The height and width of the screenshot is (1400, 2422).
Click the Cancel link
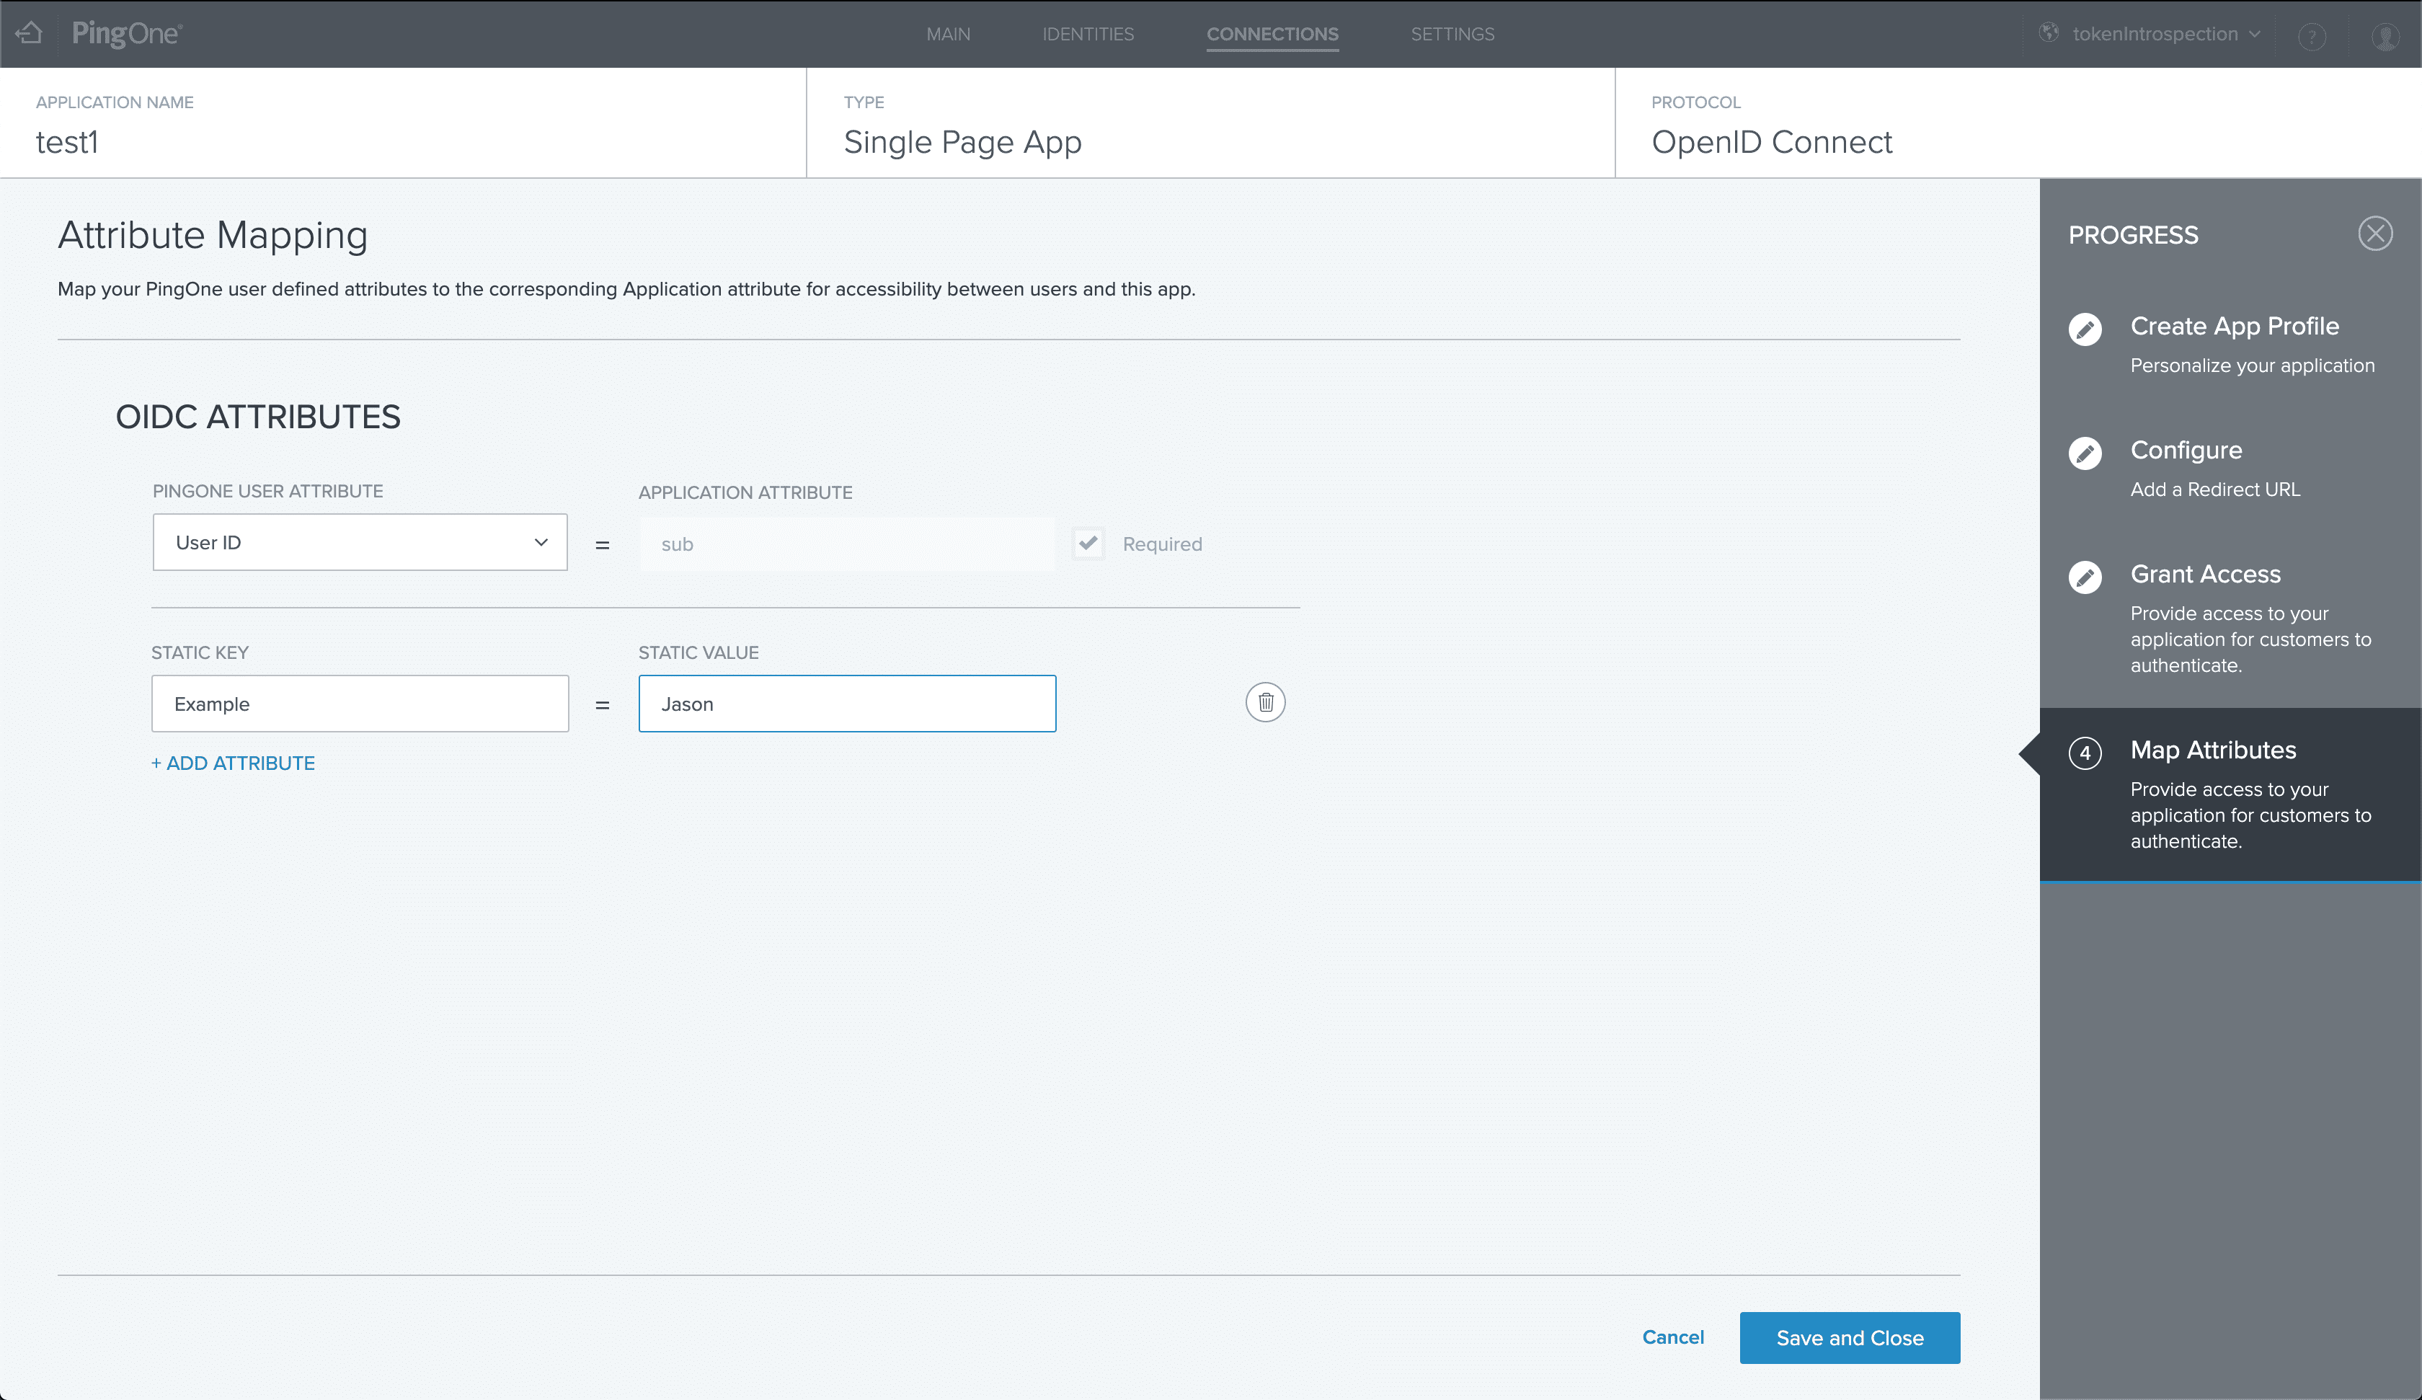coord(1672,1337)
